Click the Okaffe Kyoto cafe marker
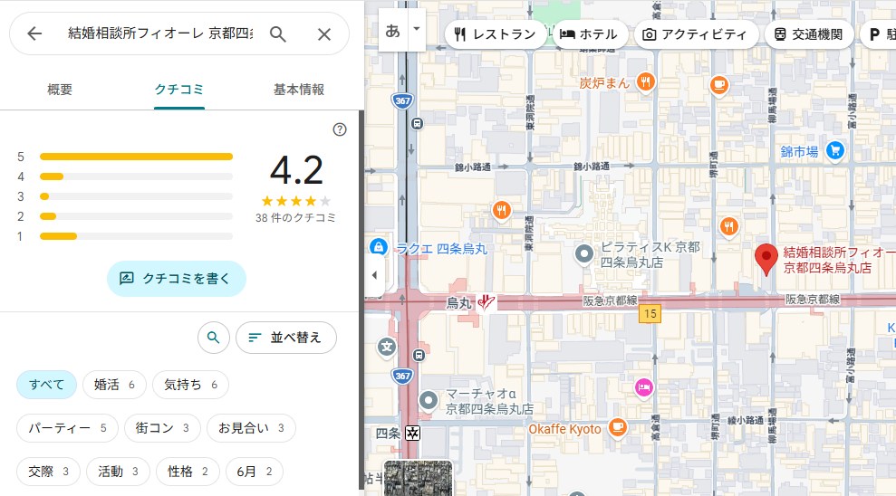The width and height of the screenshot is (896, 496). coord(618,428)
